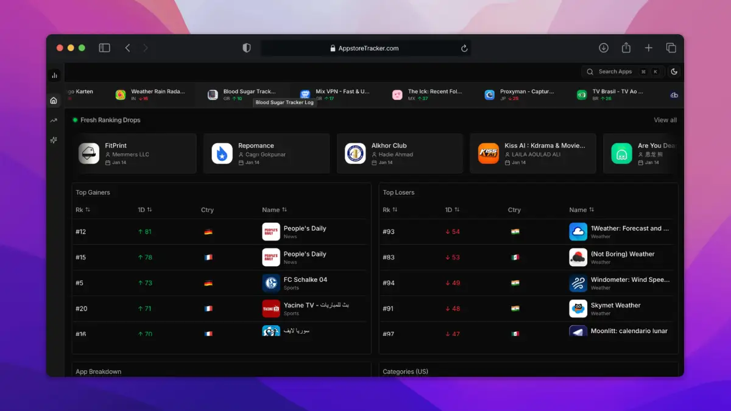The image size is (731, 411).
Task: Open Safari's downloads icon
Action: (603, 47)
